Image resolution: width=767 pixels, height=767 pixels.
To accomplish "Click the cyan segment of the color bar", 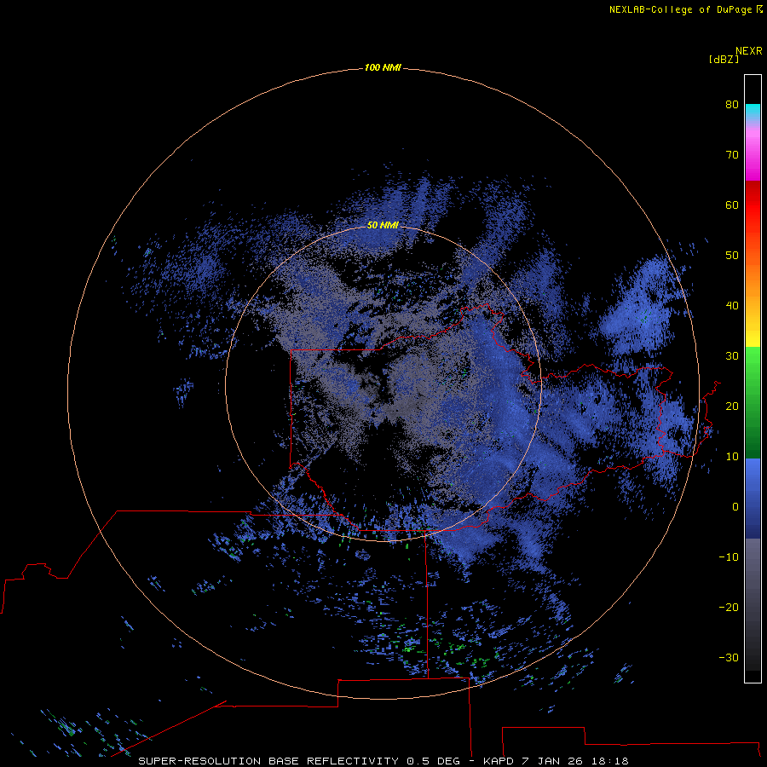I will tap(753, 111).
